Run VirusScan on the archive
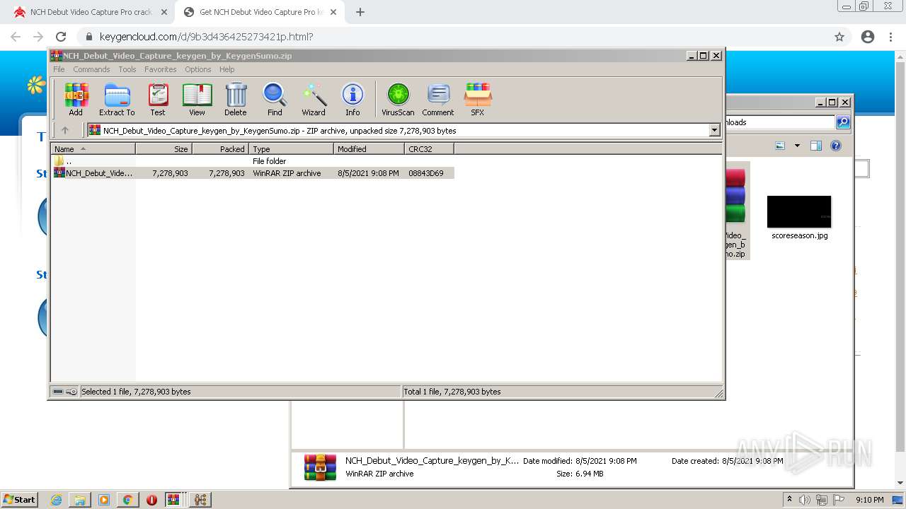The height and width of the screenshot is (509, 906). (398, 100)
